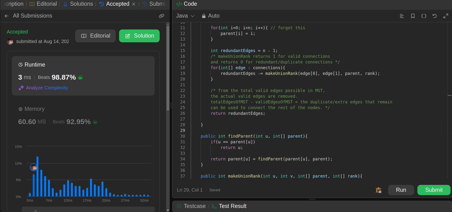Switch to the Accepted tab

click(x=114, y=4)
